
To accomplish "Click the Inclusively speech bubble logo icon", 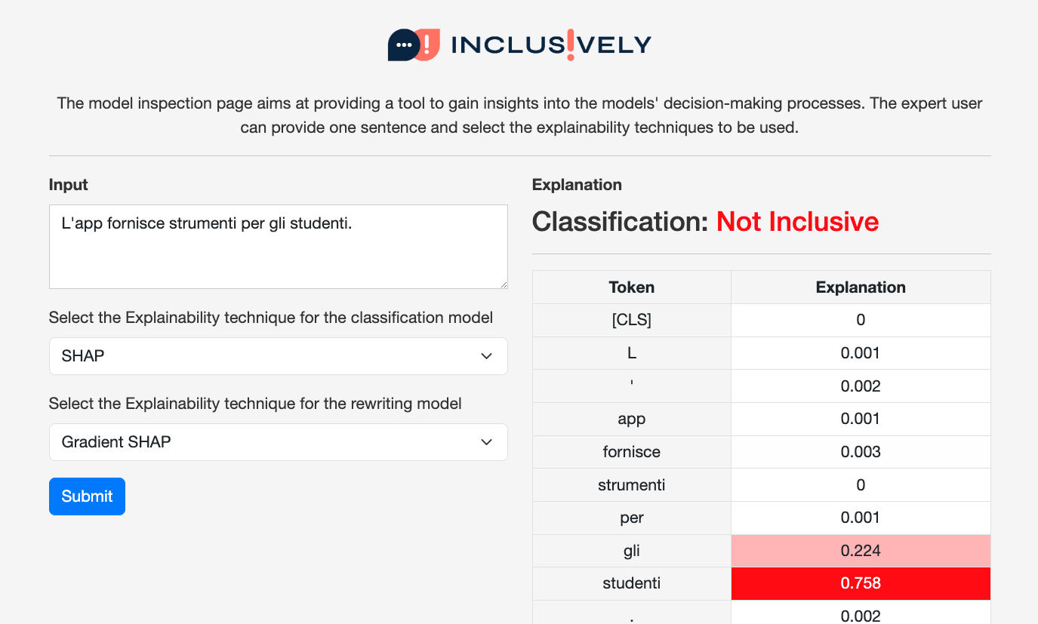I will coord(414,45).
